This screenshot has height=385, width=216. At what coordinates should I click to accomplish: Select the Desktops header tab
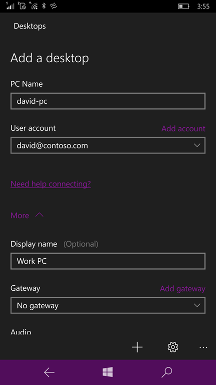(29, 26)
